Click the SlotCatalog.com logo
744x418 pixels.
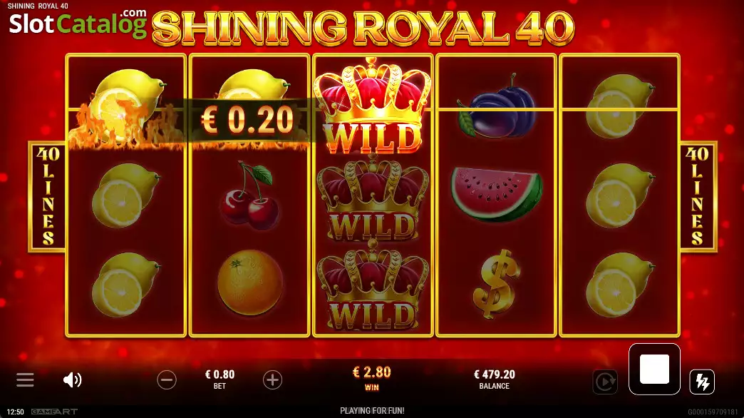78,23
